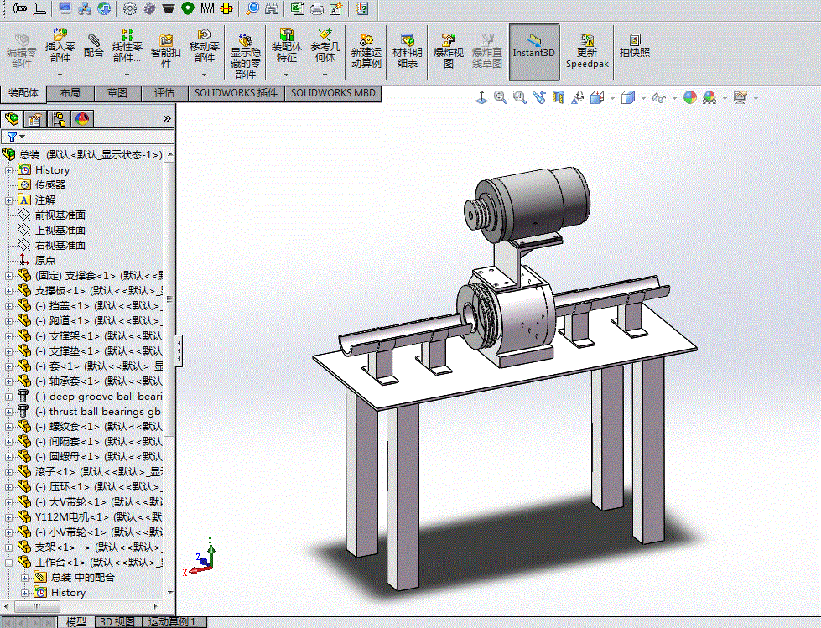Viewport: 821px width, 628px height.
Task: Click the magnifier search icon in top toolbar
Action: click(252, 8)
